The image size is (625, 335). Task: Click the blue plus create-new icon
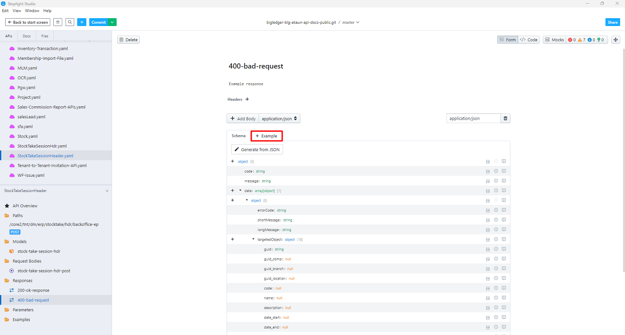82,22
